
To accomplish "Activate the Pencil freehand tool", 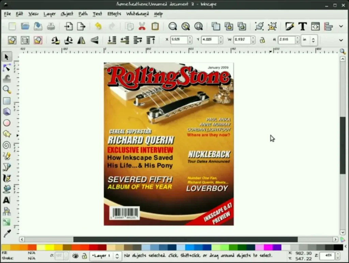I will tap(7, 156).
